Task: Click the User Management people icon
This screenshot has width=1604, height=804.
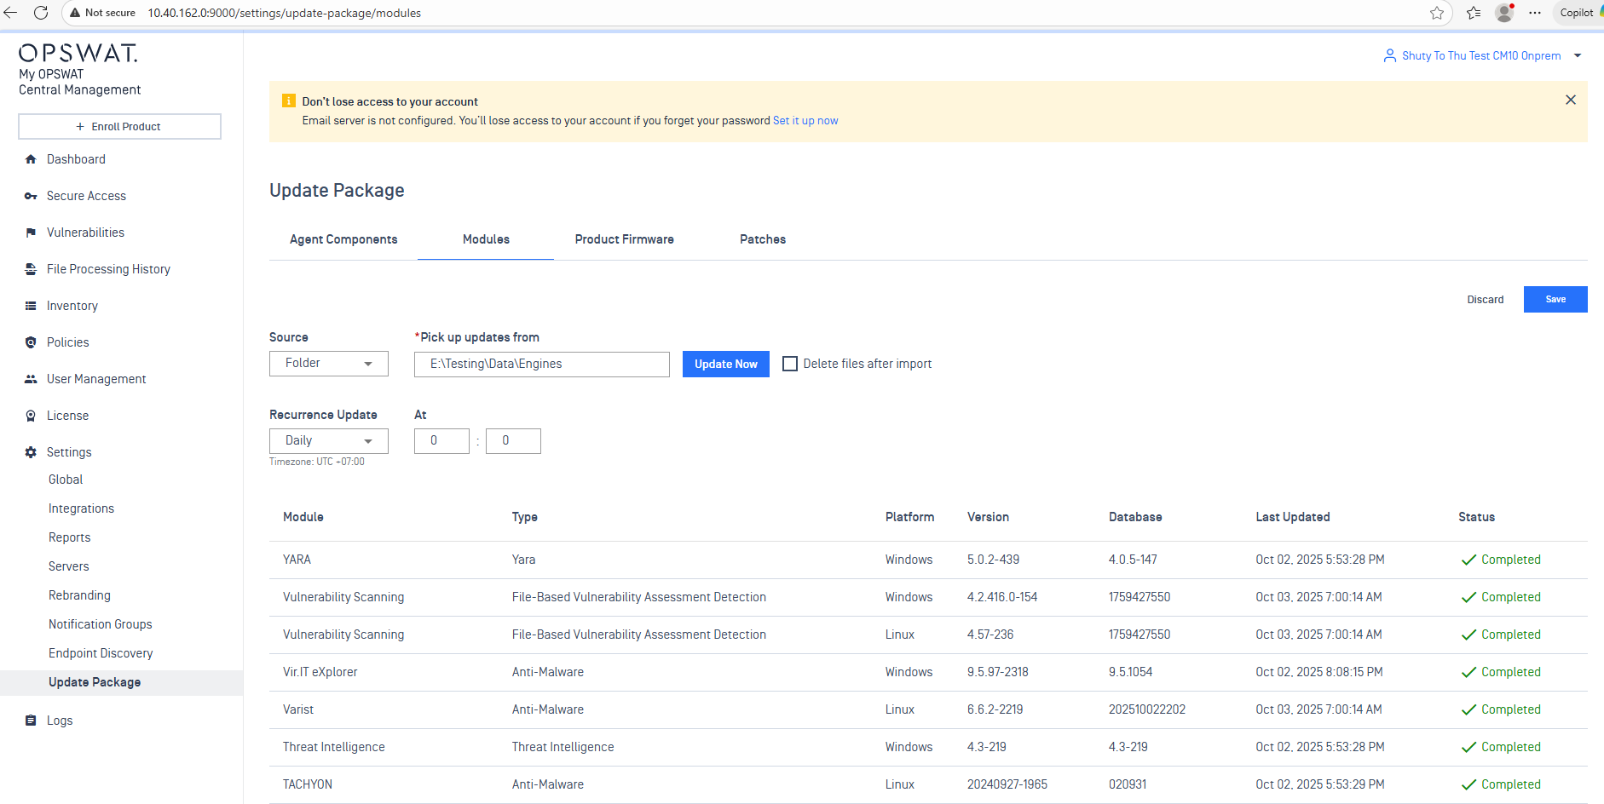Action: [31, 379]
